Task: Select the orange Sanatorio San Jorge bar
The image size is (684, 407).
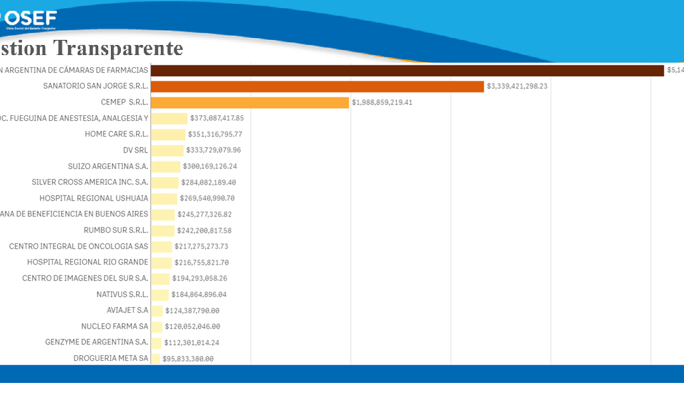Action: 317,86
